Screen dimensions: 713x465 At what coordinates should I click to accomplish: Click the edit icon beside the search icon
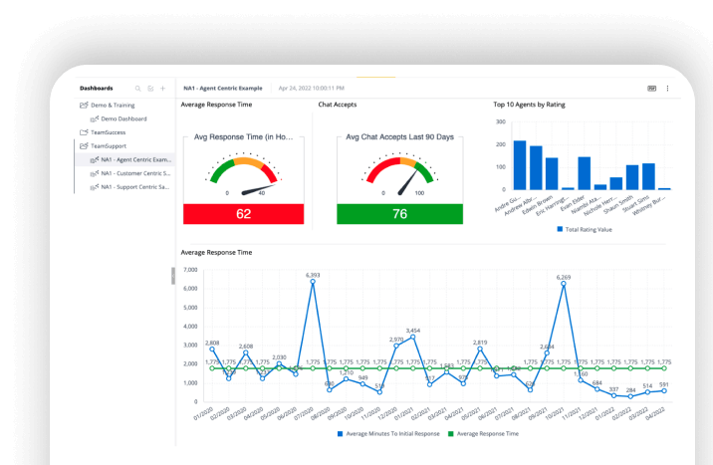[151, 89]
